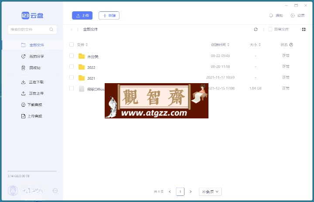Click the back navigation arrow

72,30
